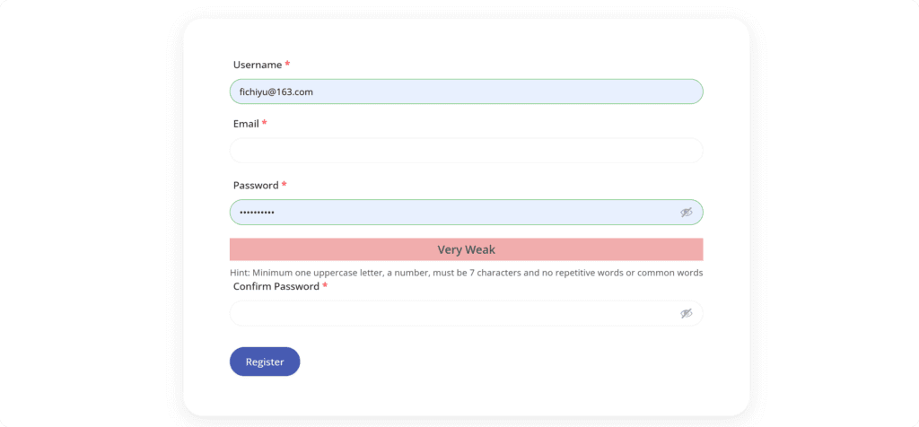
Task: Show the password using the eye icon
Action: coord(686,213)
